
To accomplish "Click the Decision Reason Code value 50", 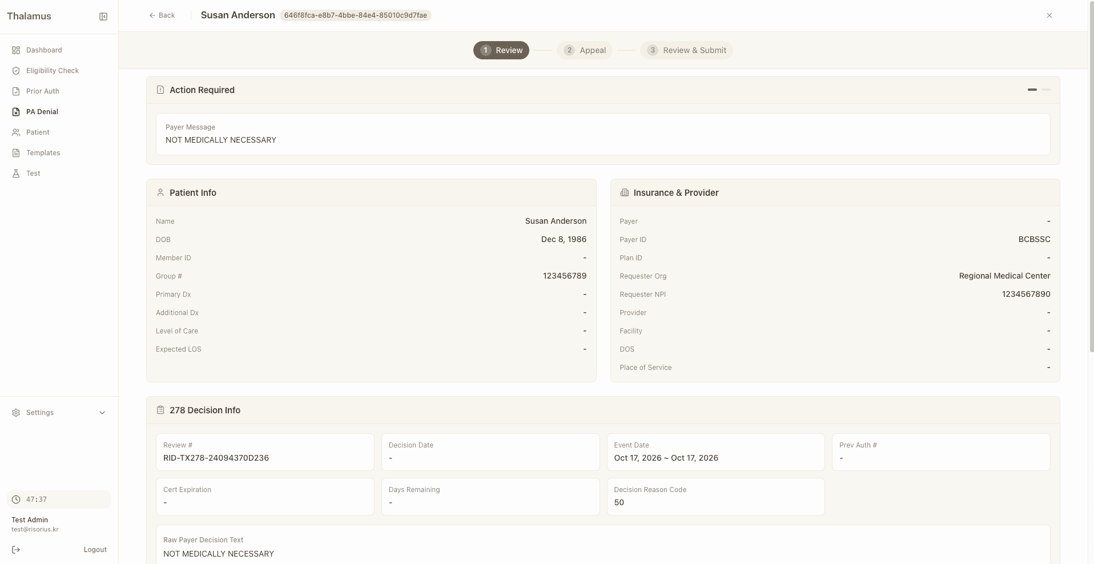I will click(x=619, y=502).
